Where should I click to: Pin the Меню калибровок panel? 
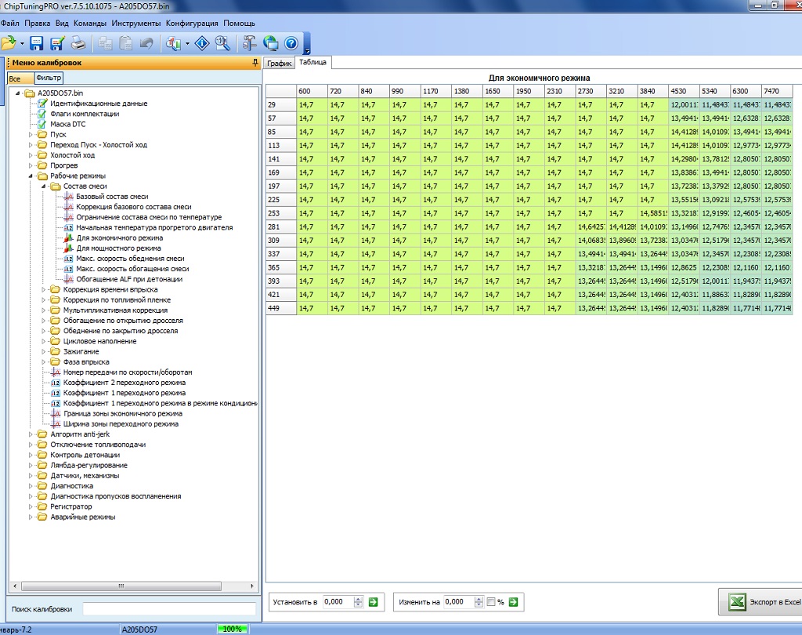tap(255, 63)
